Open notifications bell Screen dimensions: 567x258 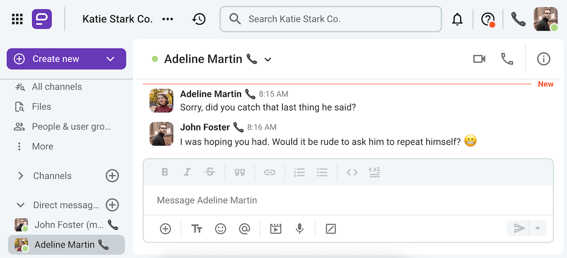click(457, 19)
